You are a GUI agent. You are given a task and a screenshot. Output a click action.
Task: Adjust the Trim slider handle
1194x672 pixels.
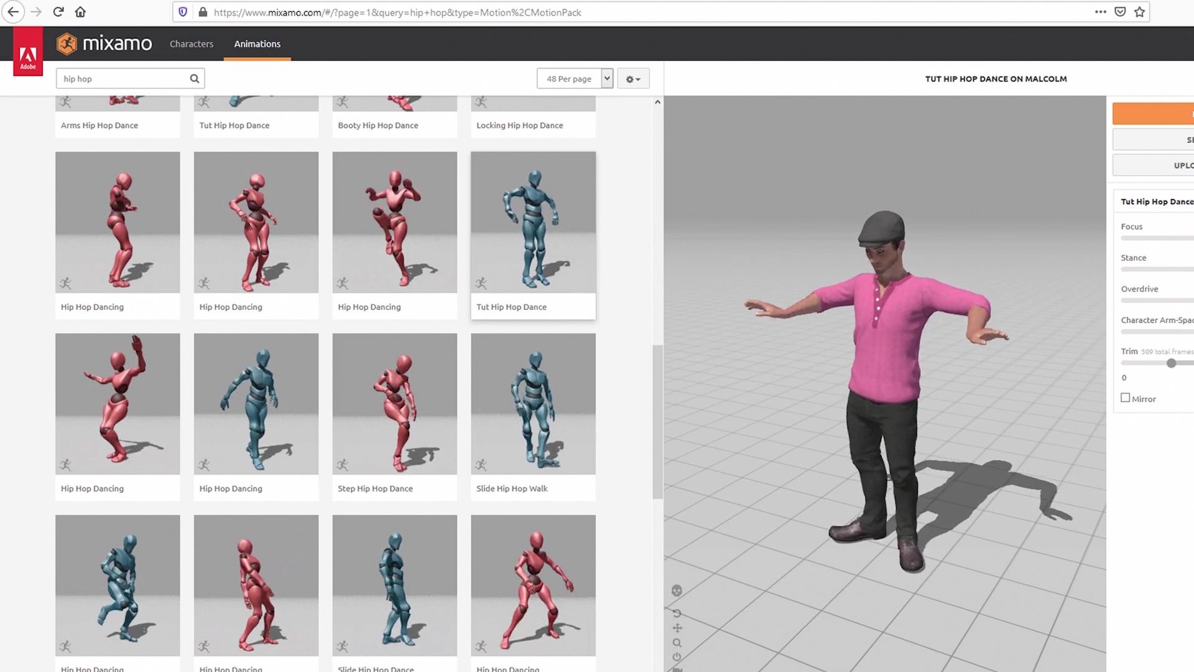(x=1171, y=363)
